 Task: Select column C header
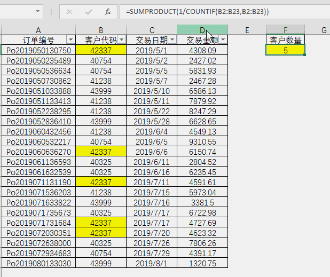tap(152, 30)
